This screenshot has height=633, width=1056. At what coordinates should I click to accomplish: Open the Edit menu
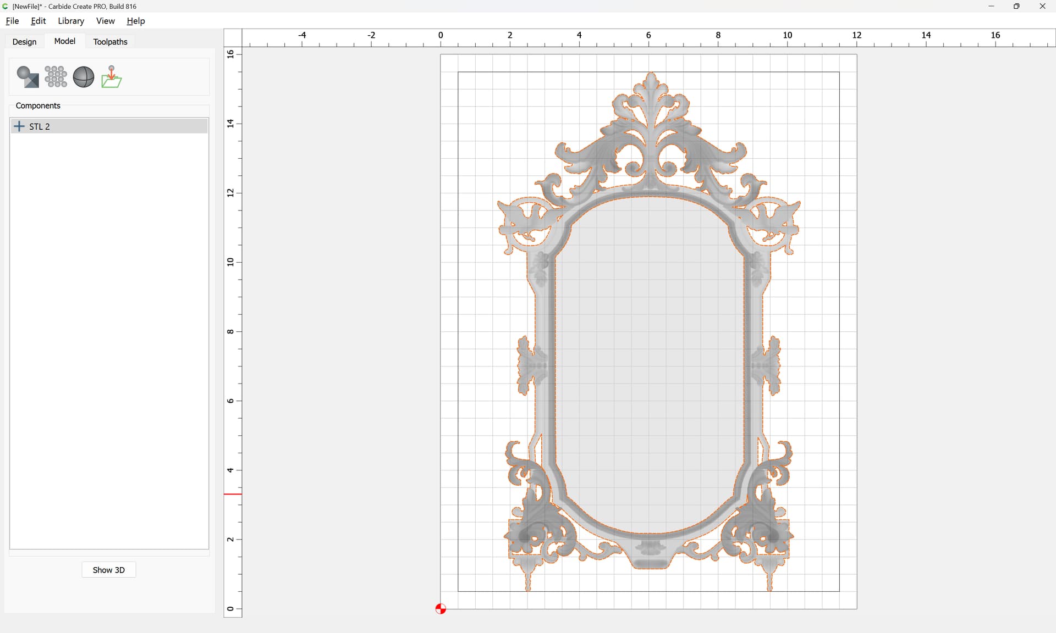pos(38,21)
